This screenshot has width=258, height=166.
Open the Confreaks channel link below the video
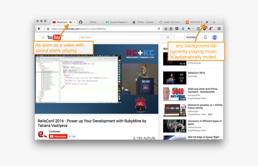[x=55, y=131]
